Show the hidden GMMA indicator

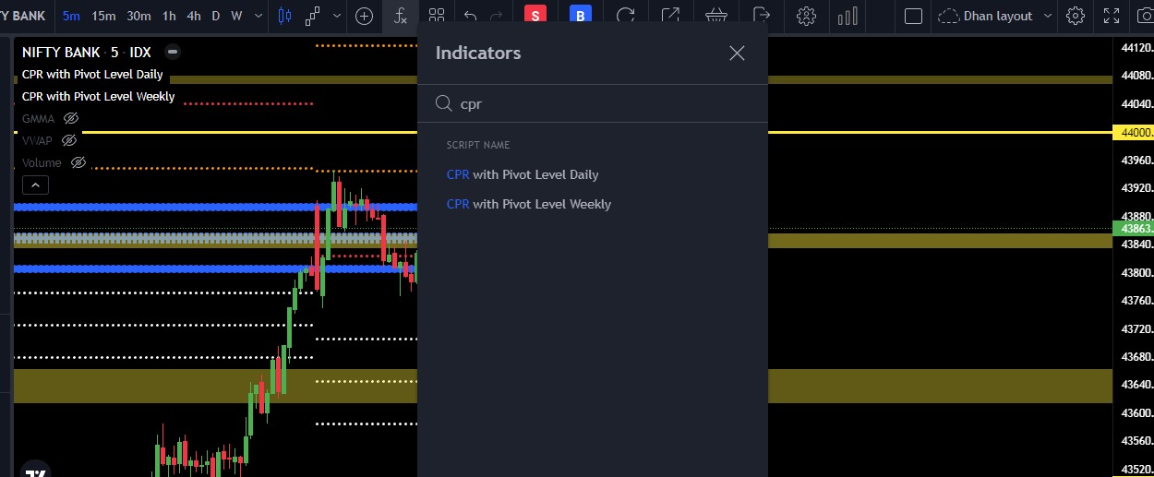click(x=71, y=119)
